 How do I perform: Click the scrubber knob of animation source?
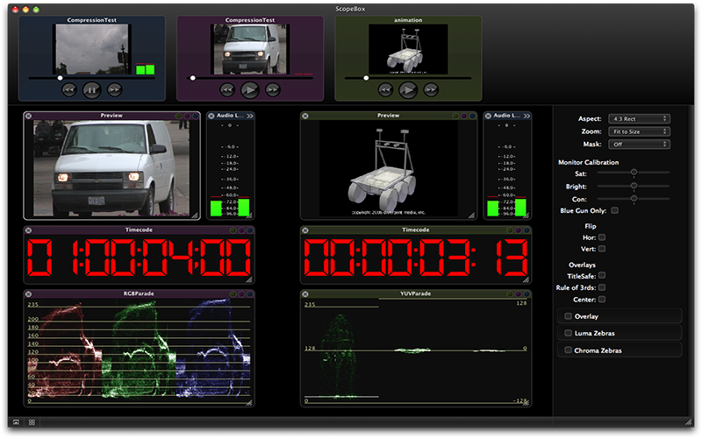pos(366,78)
